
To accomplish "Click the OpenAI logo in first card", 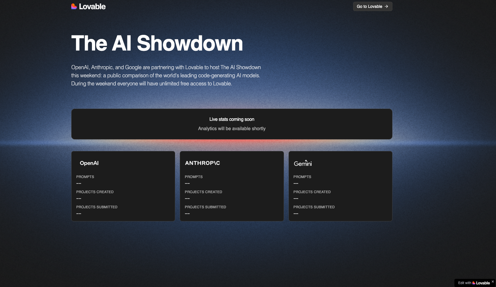I will pyautogui.click(x=89, y=163).
